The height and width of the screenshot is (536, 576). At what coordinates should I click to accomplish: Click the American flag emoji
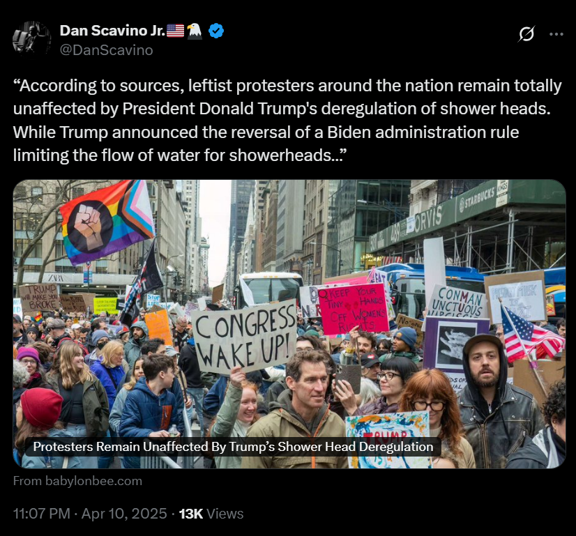point(175,31)
